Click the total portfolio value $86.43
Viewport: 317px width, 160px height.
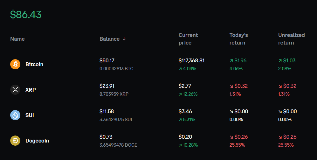pyautogui.click(x=26, y=15)
